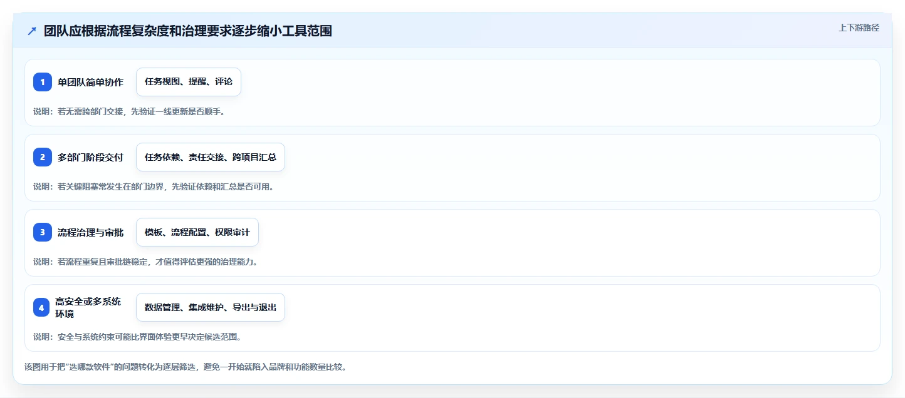Click the 数据管理、集成维护、导出与退出 chip

point(211,307)
